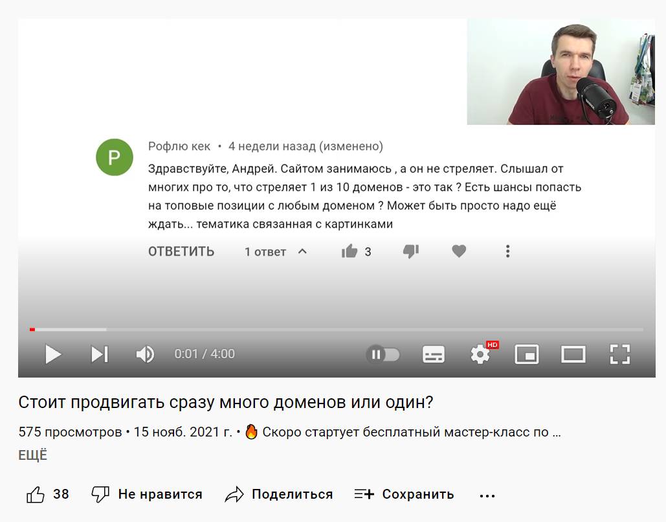
Task: Play the video
Action: click(53, 354)
